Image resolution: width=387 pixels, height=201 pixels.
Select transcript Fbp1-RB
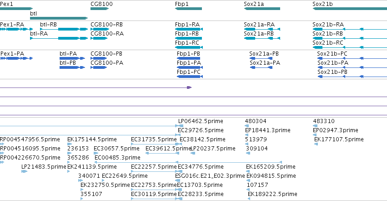pyautogui.click(x=189, y=38)
